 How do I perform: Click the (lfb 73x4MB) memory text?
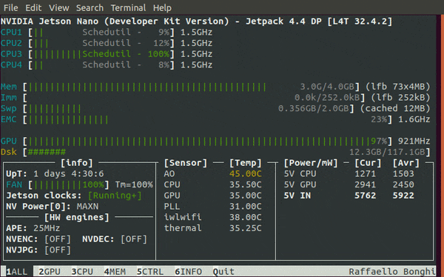pyautogui.click(x=397, y=87)
